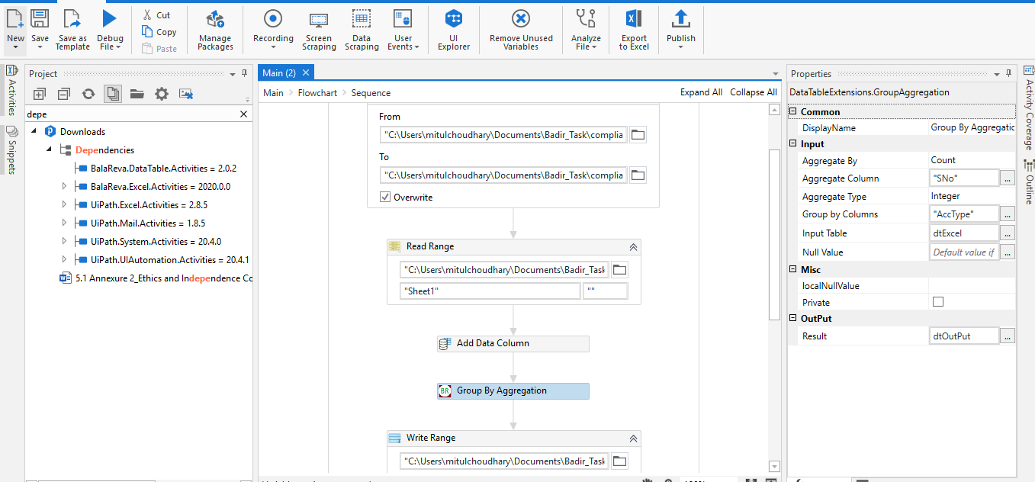Image resolution: width=1035 pixels, height=482 pixels.
Task: Open editor for Input Table
Action: coord(1008,233)
